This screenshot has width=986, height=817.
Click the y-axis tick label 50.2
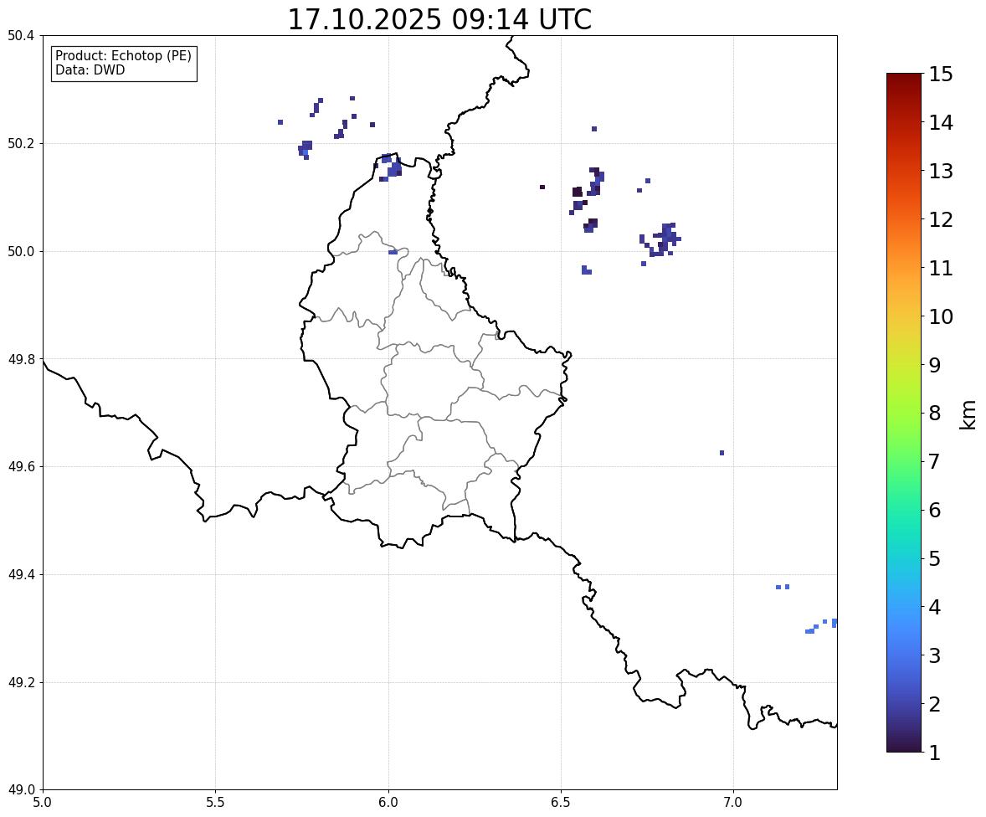[21, 143]
